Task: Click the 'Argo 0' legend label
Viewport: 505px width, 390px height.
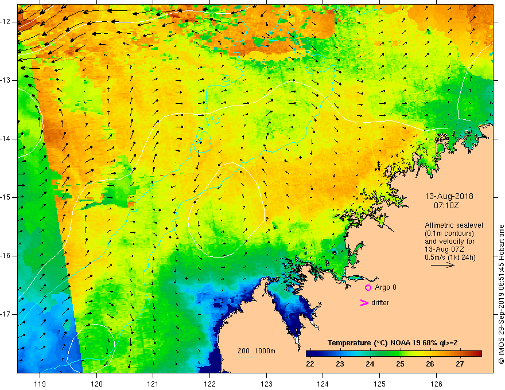Action: tap(386, 287)
